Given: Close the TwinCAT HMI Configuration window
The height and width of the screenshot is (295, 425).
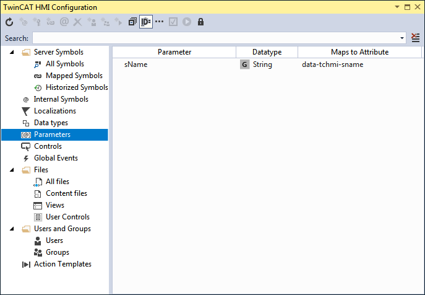Looking at the screenshot, I should (418, 7).
